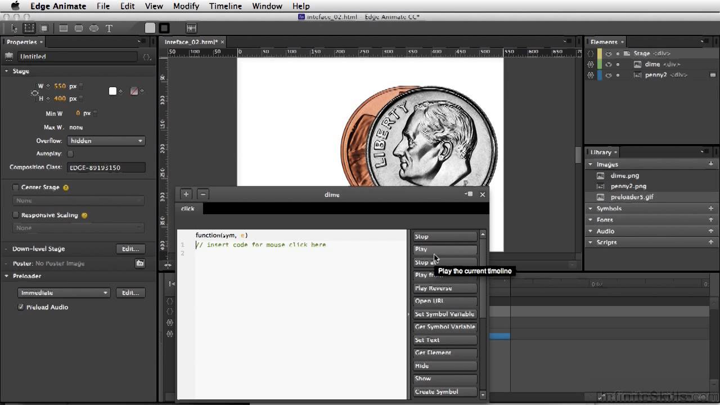The image size is (720, 405).
Task: Click the Composition Class input field
Action: click(106, 168)
